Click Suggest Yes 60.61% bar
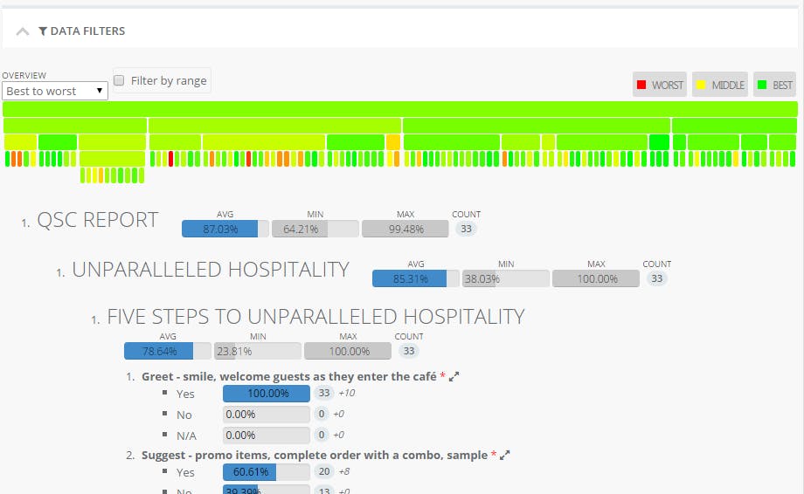The height and width of the screenshot is (494, 804). coord(267,472)
